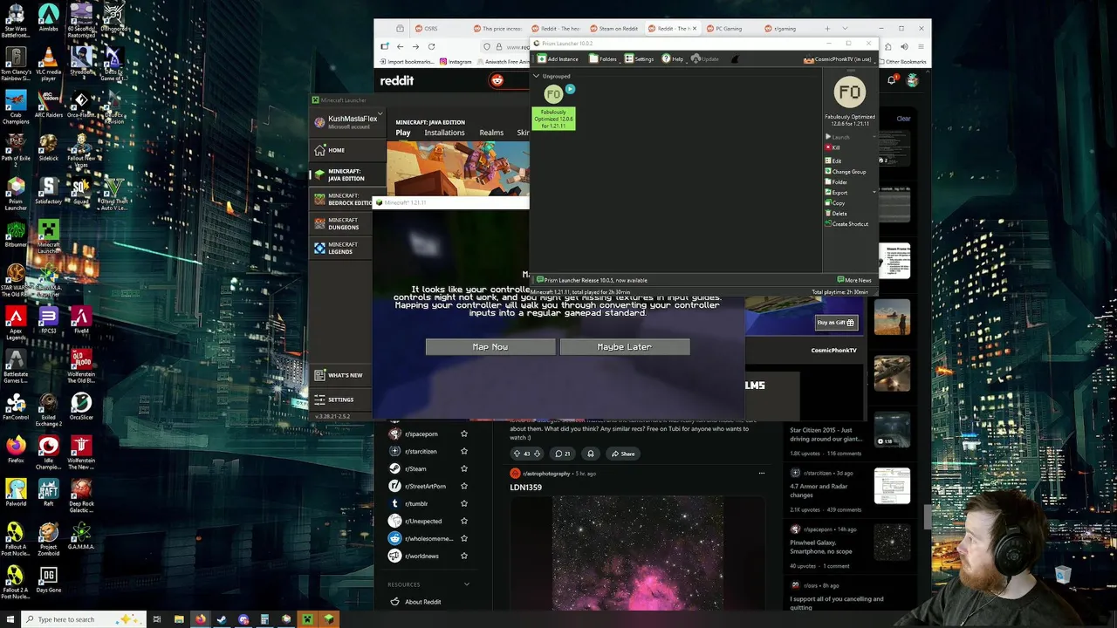Image resolution: width=1117 pixels, height=628 pixels.
Task: Open Prism Launcher Settings toolbar button
Action: pos(640,58)
